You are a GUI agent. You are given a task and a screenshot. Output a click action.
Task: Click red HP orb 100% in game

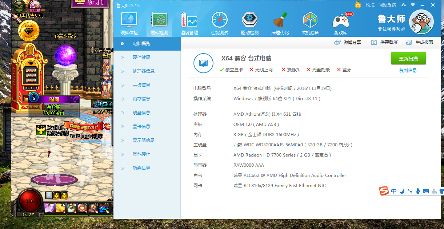click(30, 200)
